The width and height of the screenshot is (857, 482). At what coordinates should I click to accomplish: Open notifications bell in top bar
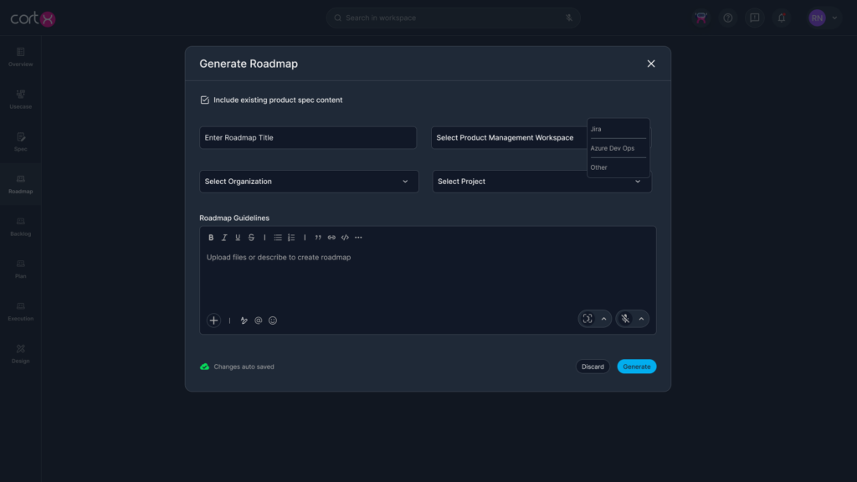pos(782,18)
